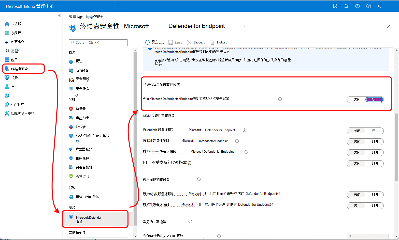Click info icon beside Android MDM setting

tap(244, 130)
